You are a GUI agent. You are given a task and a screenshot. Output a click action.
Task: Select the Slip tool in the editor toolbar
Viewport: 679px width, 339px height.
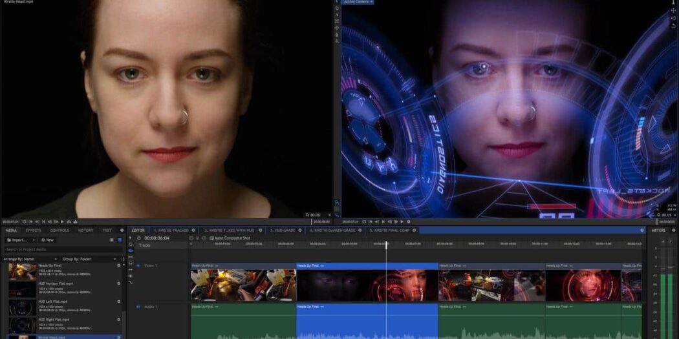pyautogui.click(x=131, y=257)
